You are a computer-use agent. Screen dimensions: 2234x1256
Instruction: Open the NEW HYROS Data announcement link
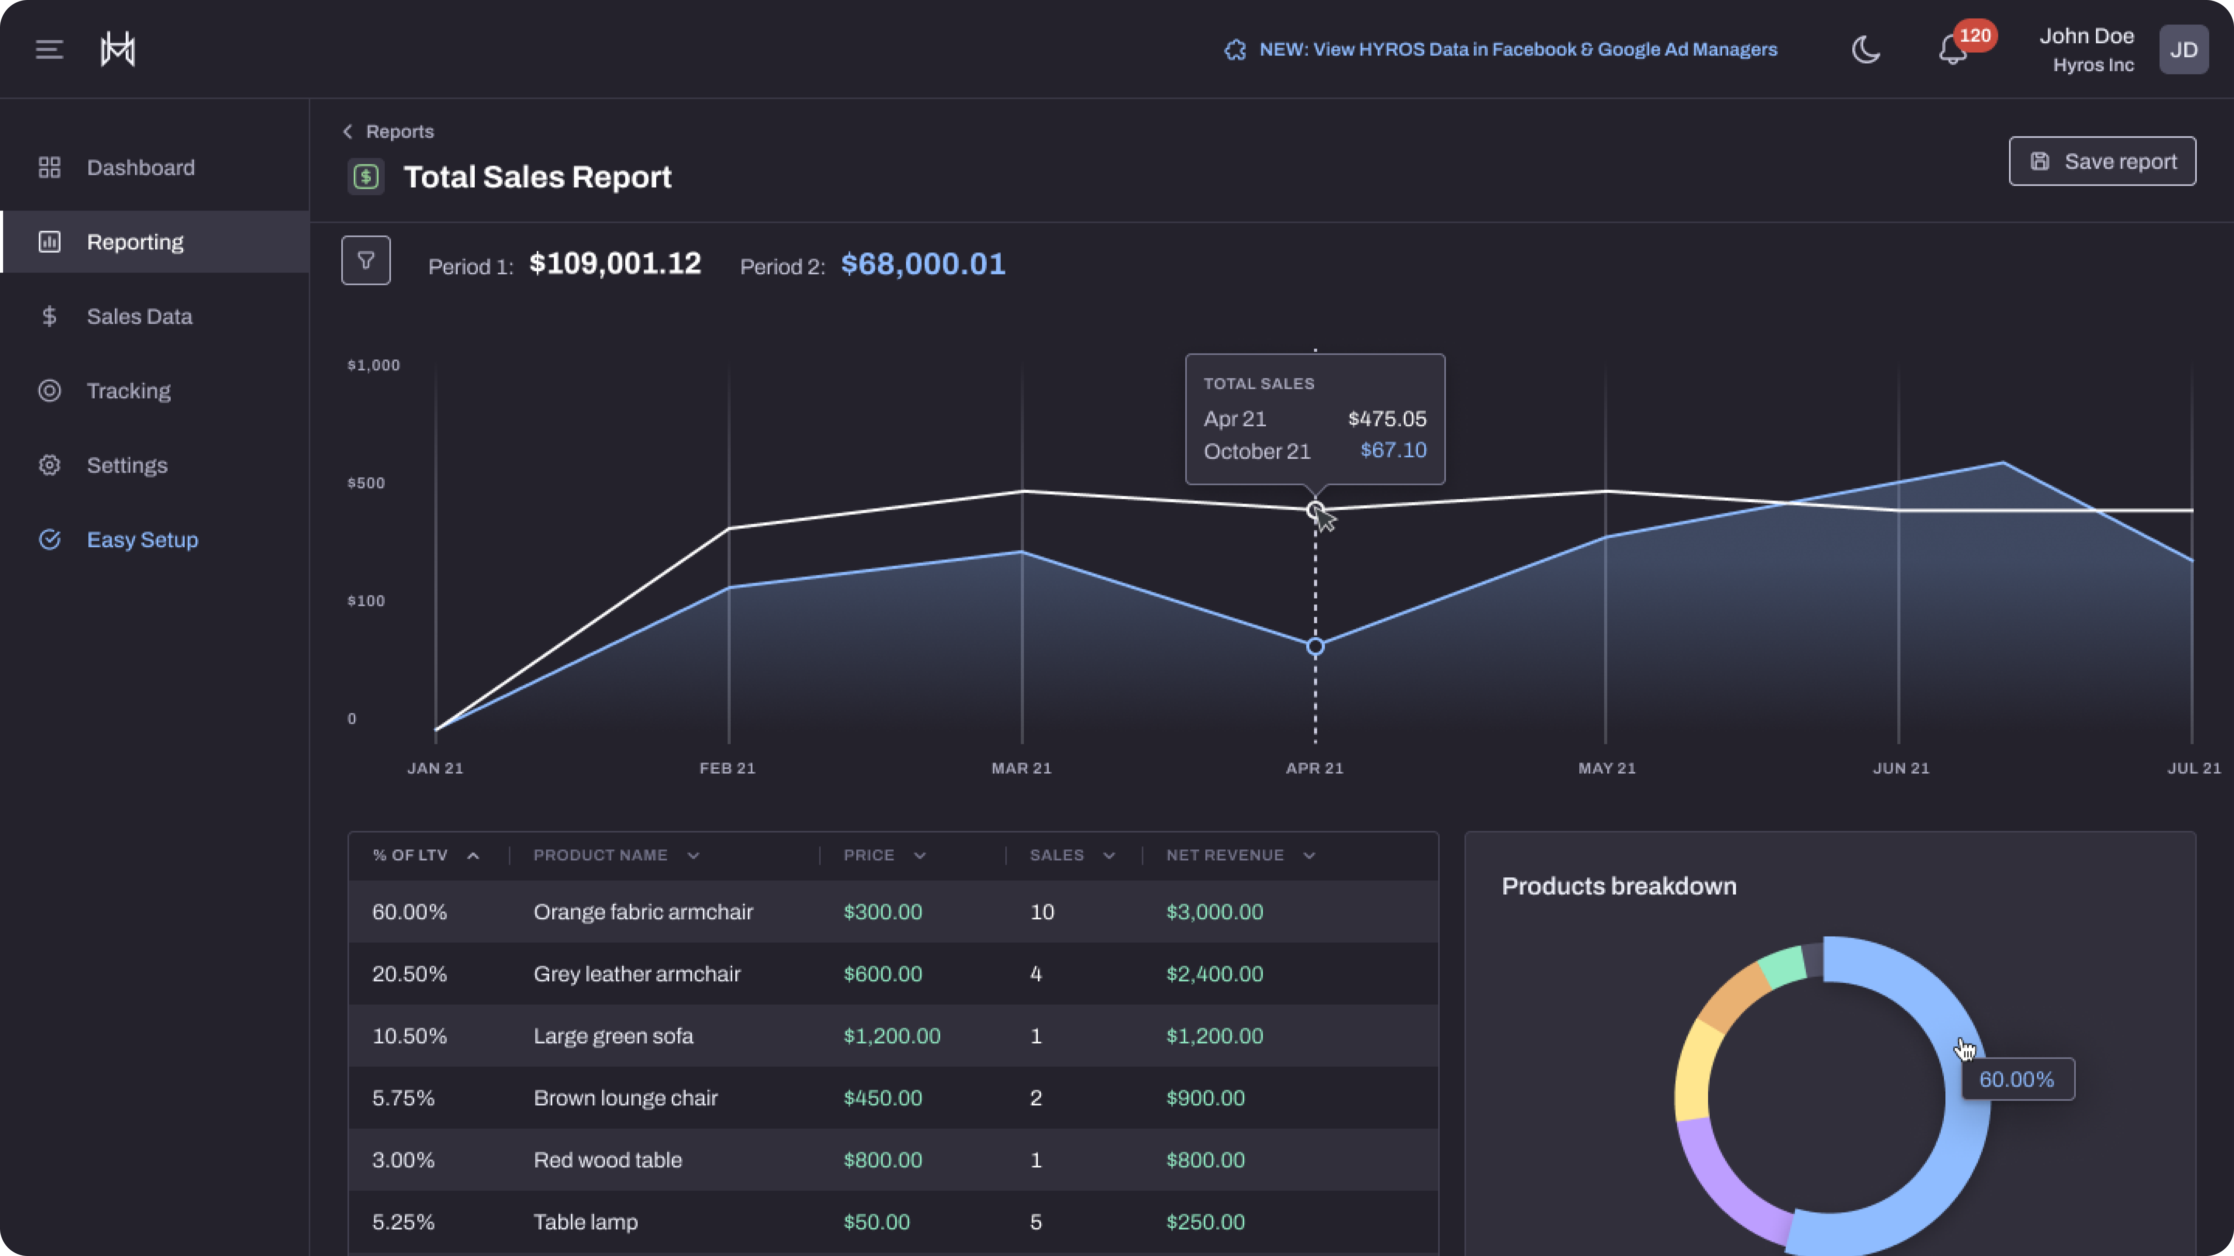pyautogui.click(x=1518, y=49)
